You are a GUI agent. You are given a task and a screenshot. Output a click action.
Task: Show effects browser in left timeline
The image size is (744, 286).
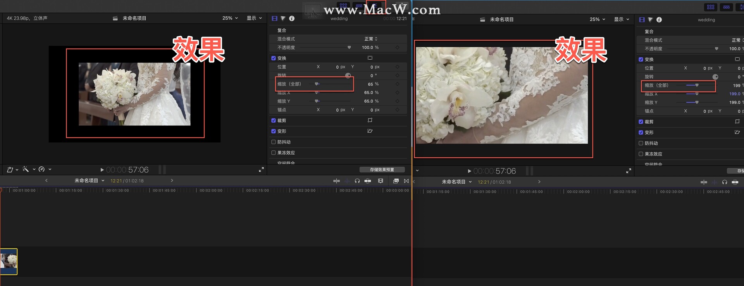coord(396,181)
